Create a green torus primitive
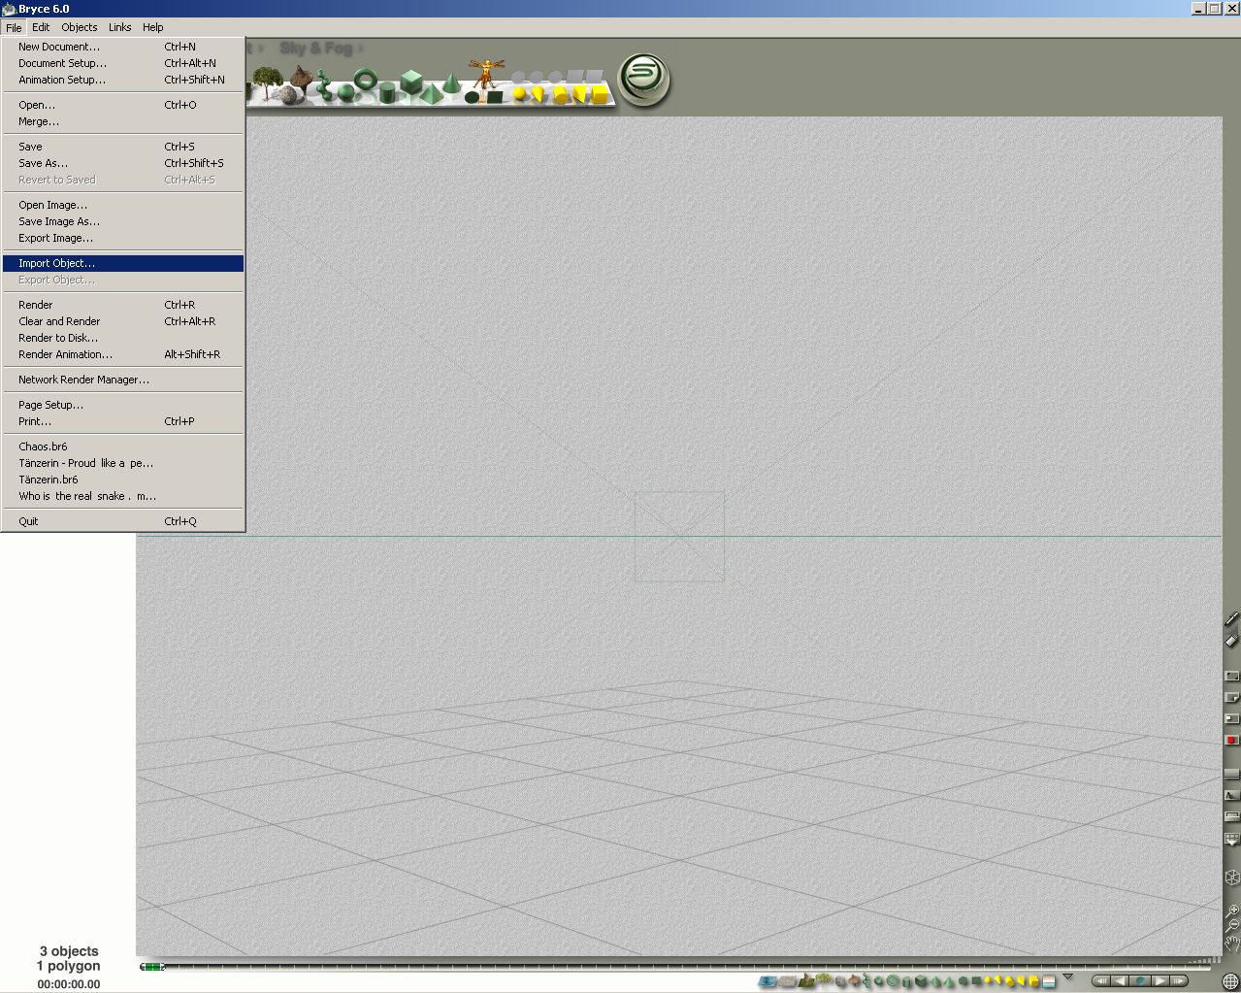The image size is (1241, 993). tap(366, 79)
